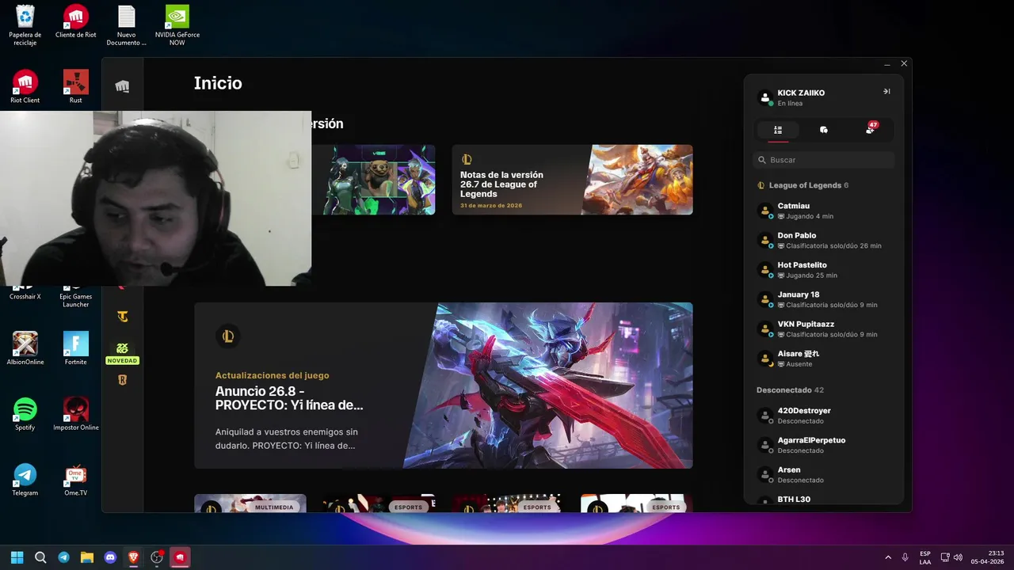Screen dimensions: 1014x570
Task: Close the Riot Client window
Action: [x=904, y=63]
